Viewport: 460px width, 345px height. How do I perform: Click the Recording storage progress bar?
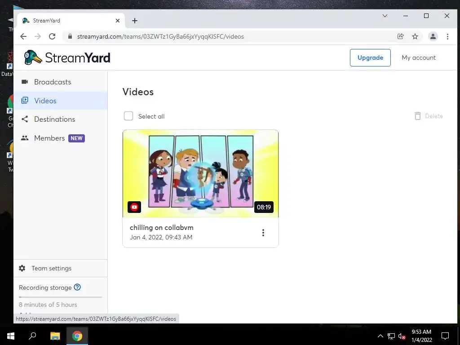(x=61, y=297)
